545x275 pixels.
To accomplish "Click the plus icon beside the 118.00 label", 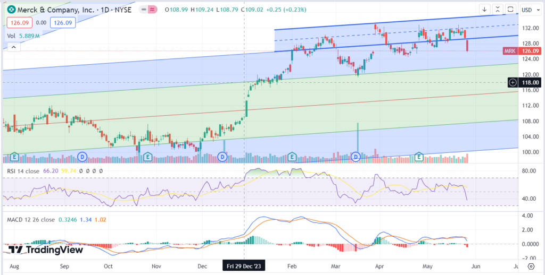I will [513, 82].
